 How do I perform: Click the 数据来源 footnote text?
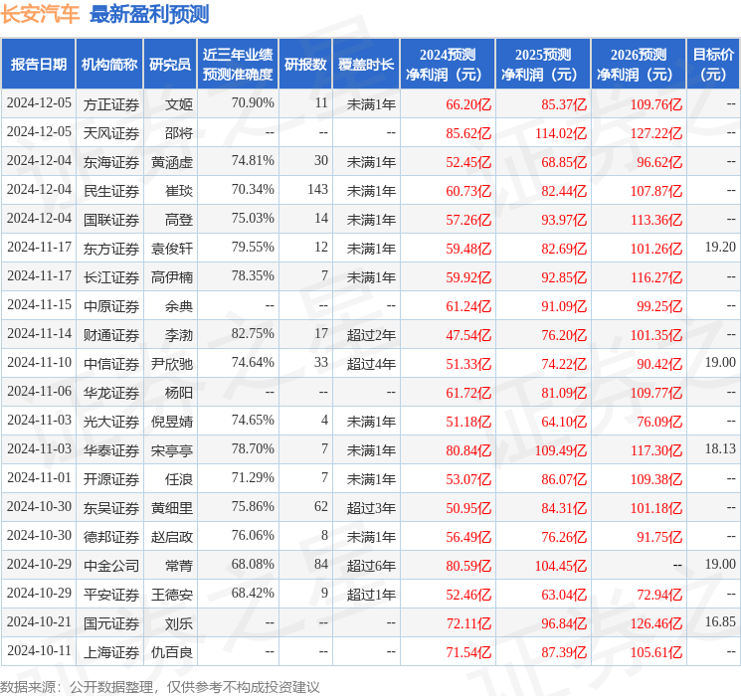(160, 686)
